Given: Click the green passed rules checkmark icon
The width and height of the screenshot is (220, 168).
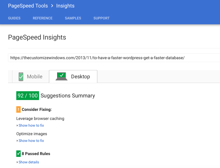Looking at the screenshot, I should point(18,154).
